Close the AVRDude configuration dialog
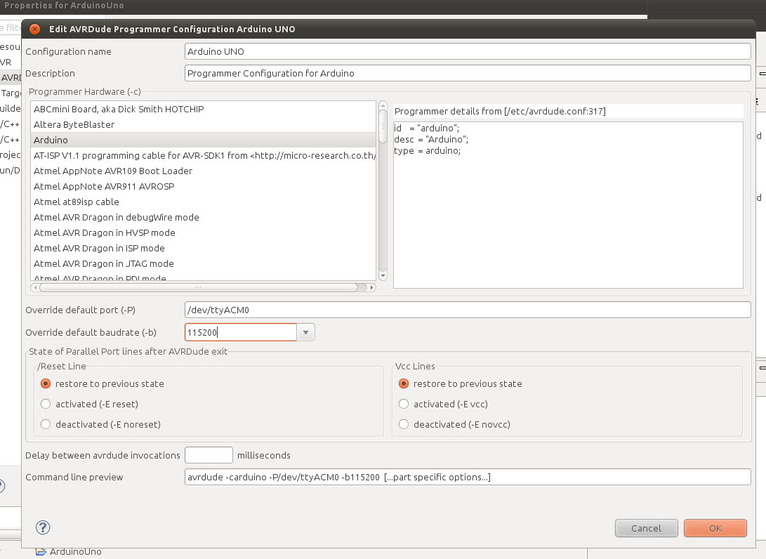Viewport: 766px width, 559px height. tap(35, 29)
